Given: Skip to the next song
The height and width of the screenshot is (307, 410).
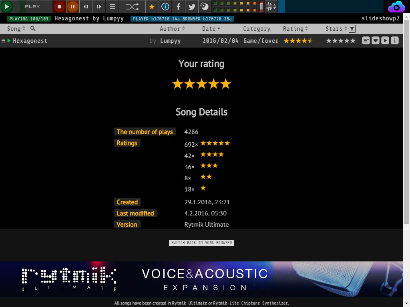Looking at the screenshot, I should (x=99, y=6).
